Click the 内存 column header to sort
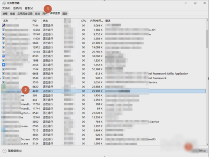The width and height of the screenshot is (209, 157). [96, 21]
